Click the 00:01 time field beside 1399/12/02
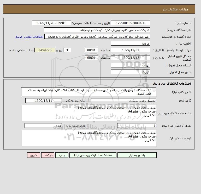Screen dimensions: 201x194 point(91,50)
